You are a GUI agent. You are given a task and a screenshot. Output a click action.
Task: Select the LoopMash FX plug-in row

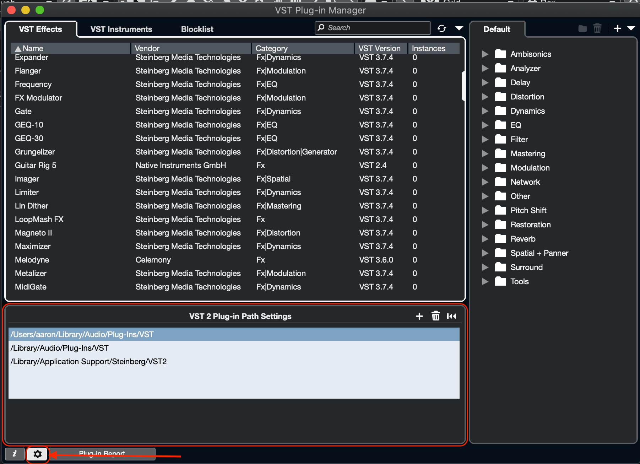click(x=235, y=219)
